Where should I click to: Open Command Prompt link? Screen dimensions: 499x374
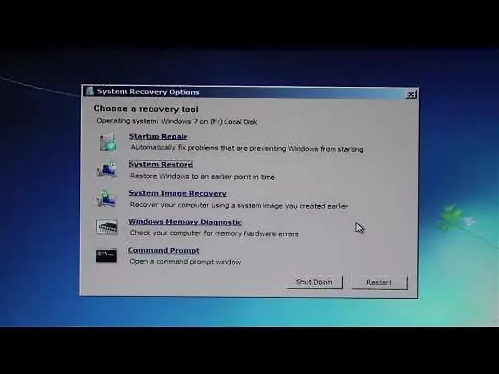164,250
